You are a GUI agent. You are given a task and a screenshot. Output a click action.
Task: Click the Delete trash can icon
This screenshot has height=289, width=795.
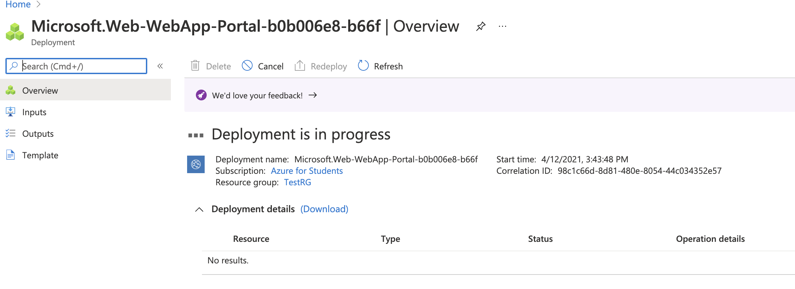pyautogui.click(x=195, y=65)
